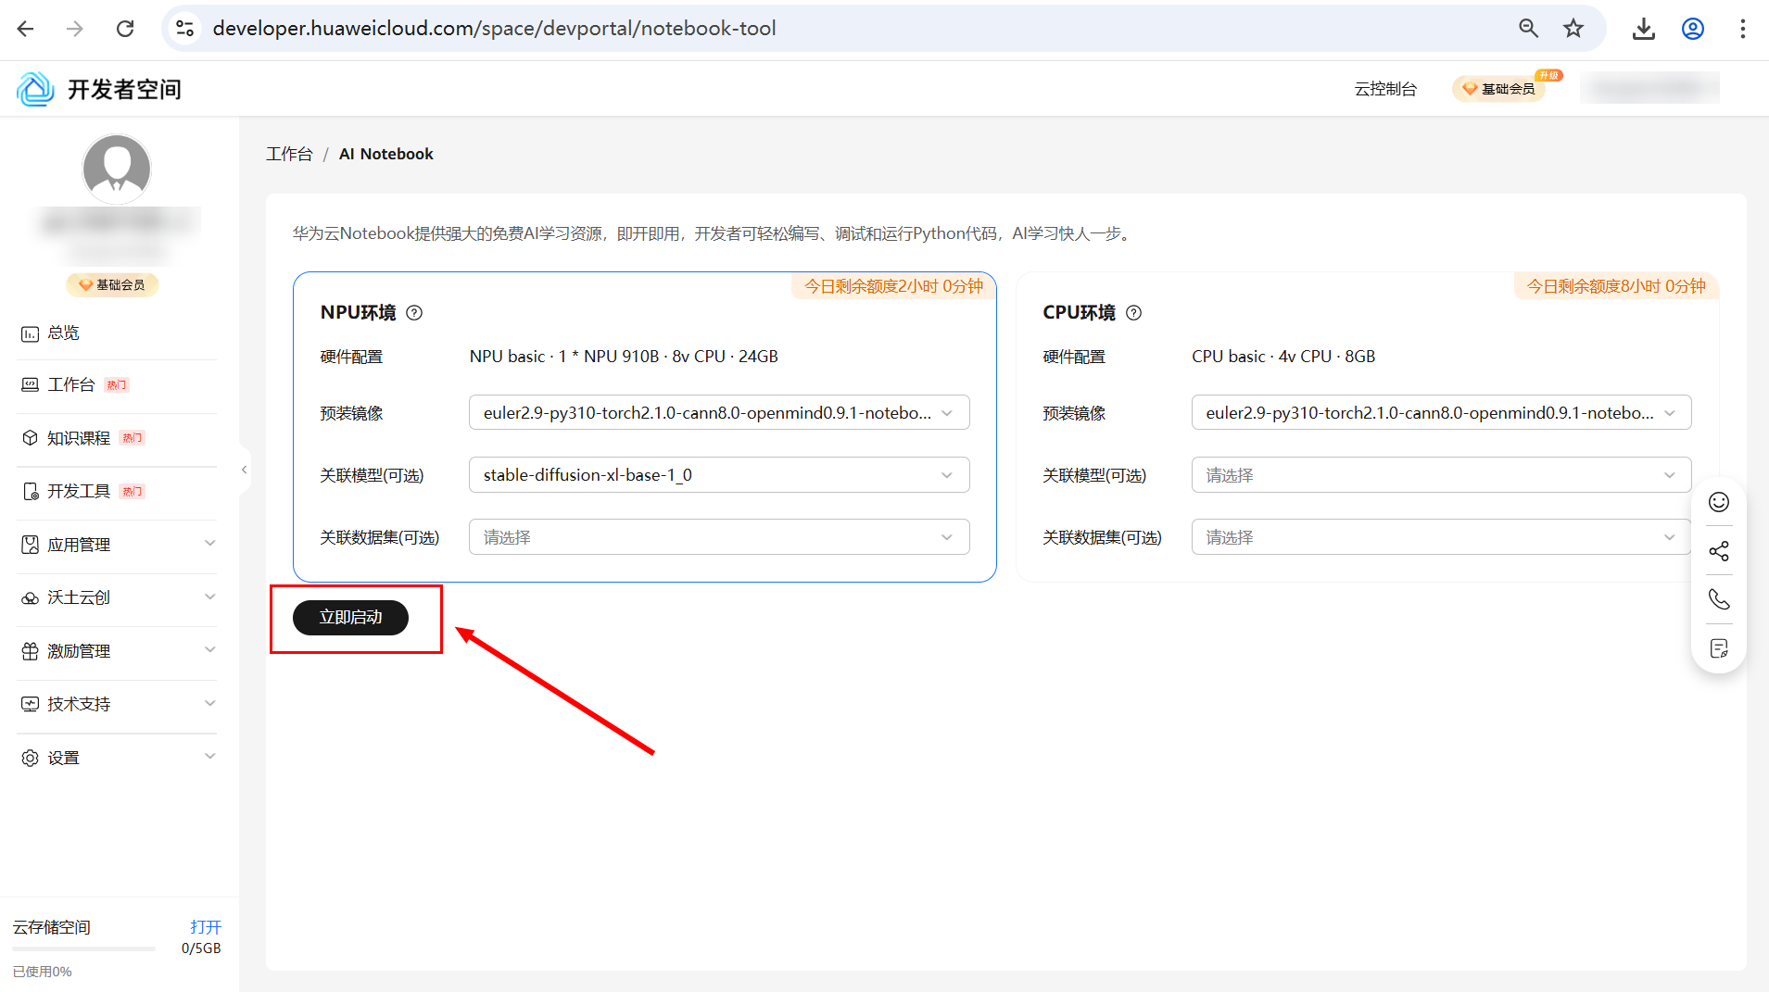Click the NPU环境 help question icon
This screenshot has height=992, width=1769.
[414, 313]
